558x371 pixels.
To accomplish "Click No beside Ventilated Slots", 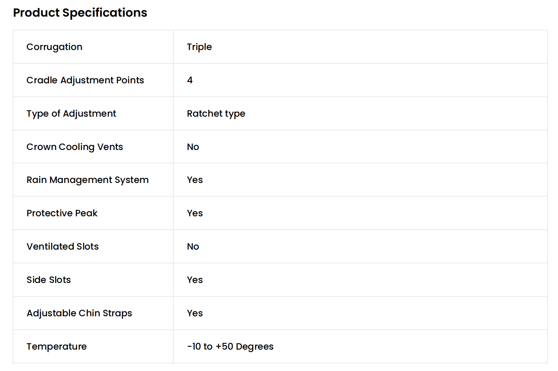I will tap(193, 246).
